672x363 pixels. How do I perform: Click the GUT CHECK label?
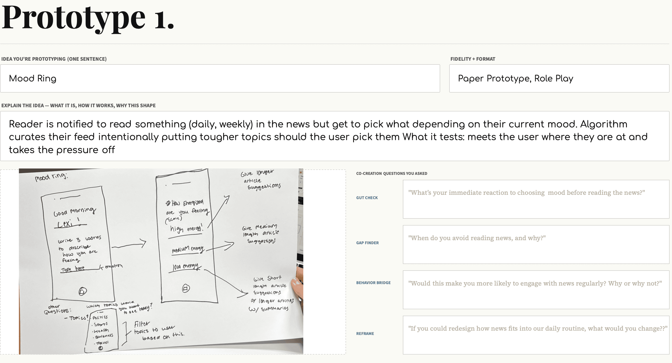[367, 198]
